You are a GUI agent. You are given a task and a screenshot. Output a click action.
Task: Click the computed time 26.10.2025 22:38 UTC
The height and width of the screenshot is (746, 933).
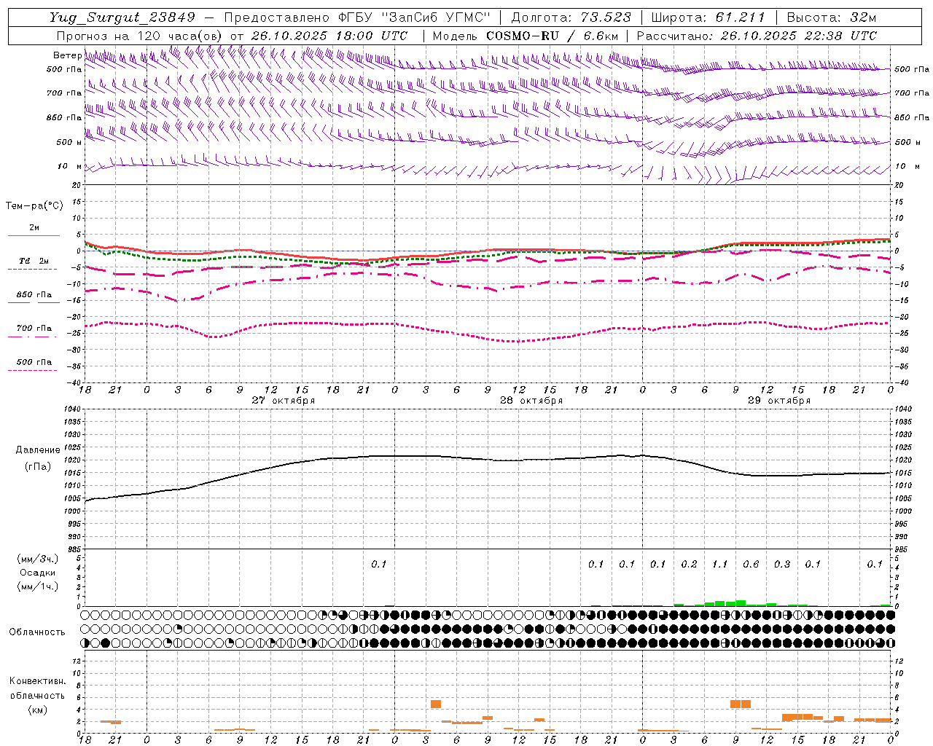tap(798, 36)
